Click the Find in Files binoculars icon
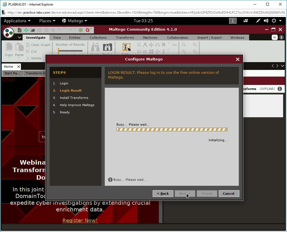Screen dimensions: 287x232 [108, 47]
